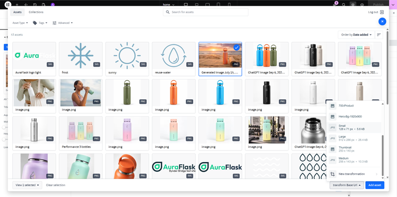Screen dimensions: 397x197
Task: Close the asset picker with blue X
Action: coord(382,22)
